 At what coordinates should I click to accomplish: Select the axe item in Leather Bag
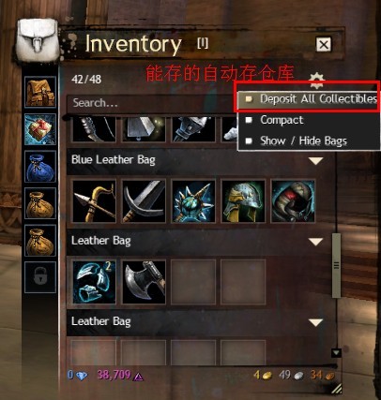(x=144, y=282)
